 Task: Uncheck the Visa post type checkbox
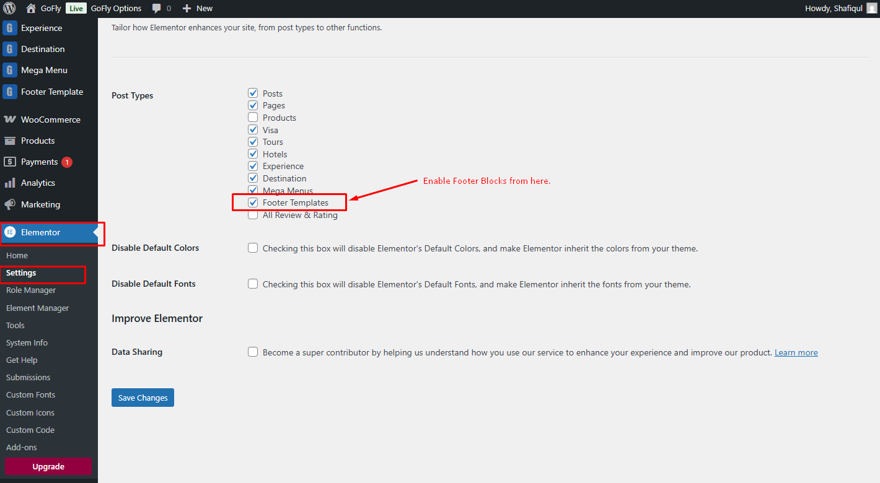[253, 129]
